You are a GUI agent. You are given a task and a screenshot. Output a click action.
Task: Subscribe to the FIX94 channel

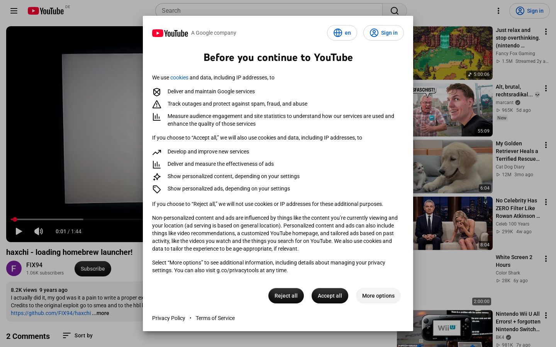93,269
